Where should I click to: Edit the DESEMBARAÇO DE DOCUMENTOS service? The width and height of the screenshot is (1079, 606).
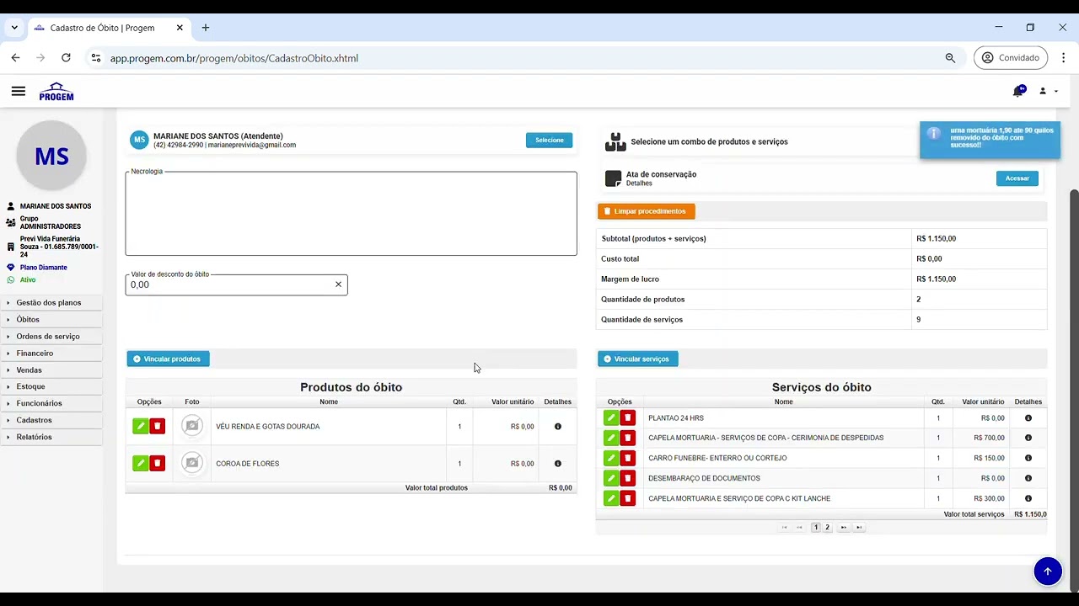tap(611, 478)
